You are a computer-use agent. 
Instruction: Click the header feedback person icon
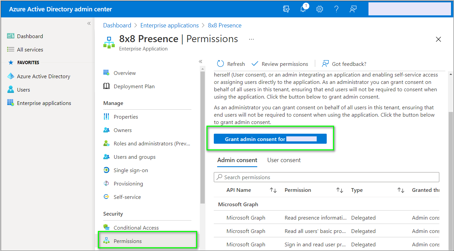(353, 9)
